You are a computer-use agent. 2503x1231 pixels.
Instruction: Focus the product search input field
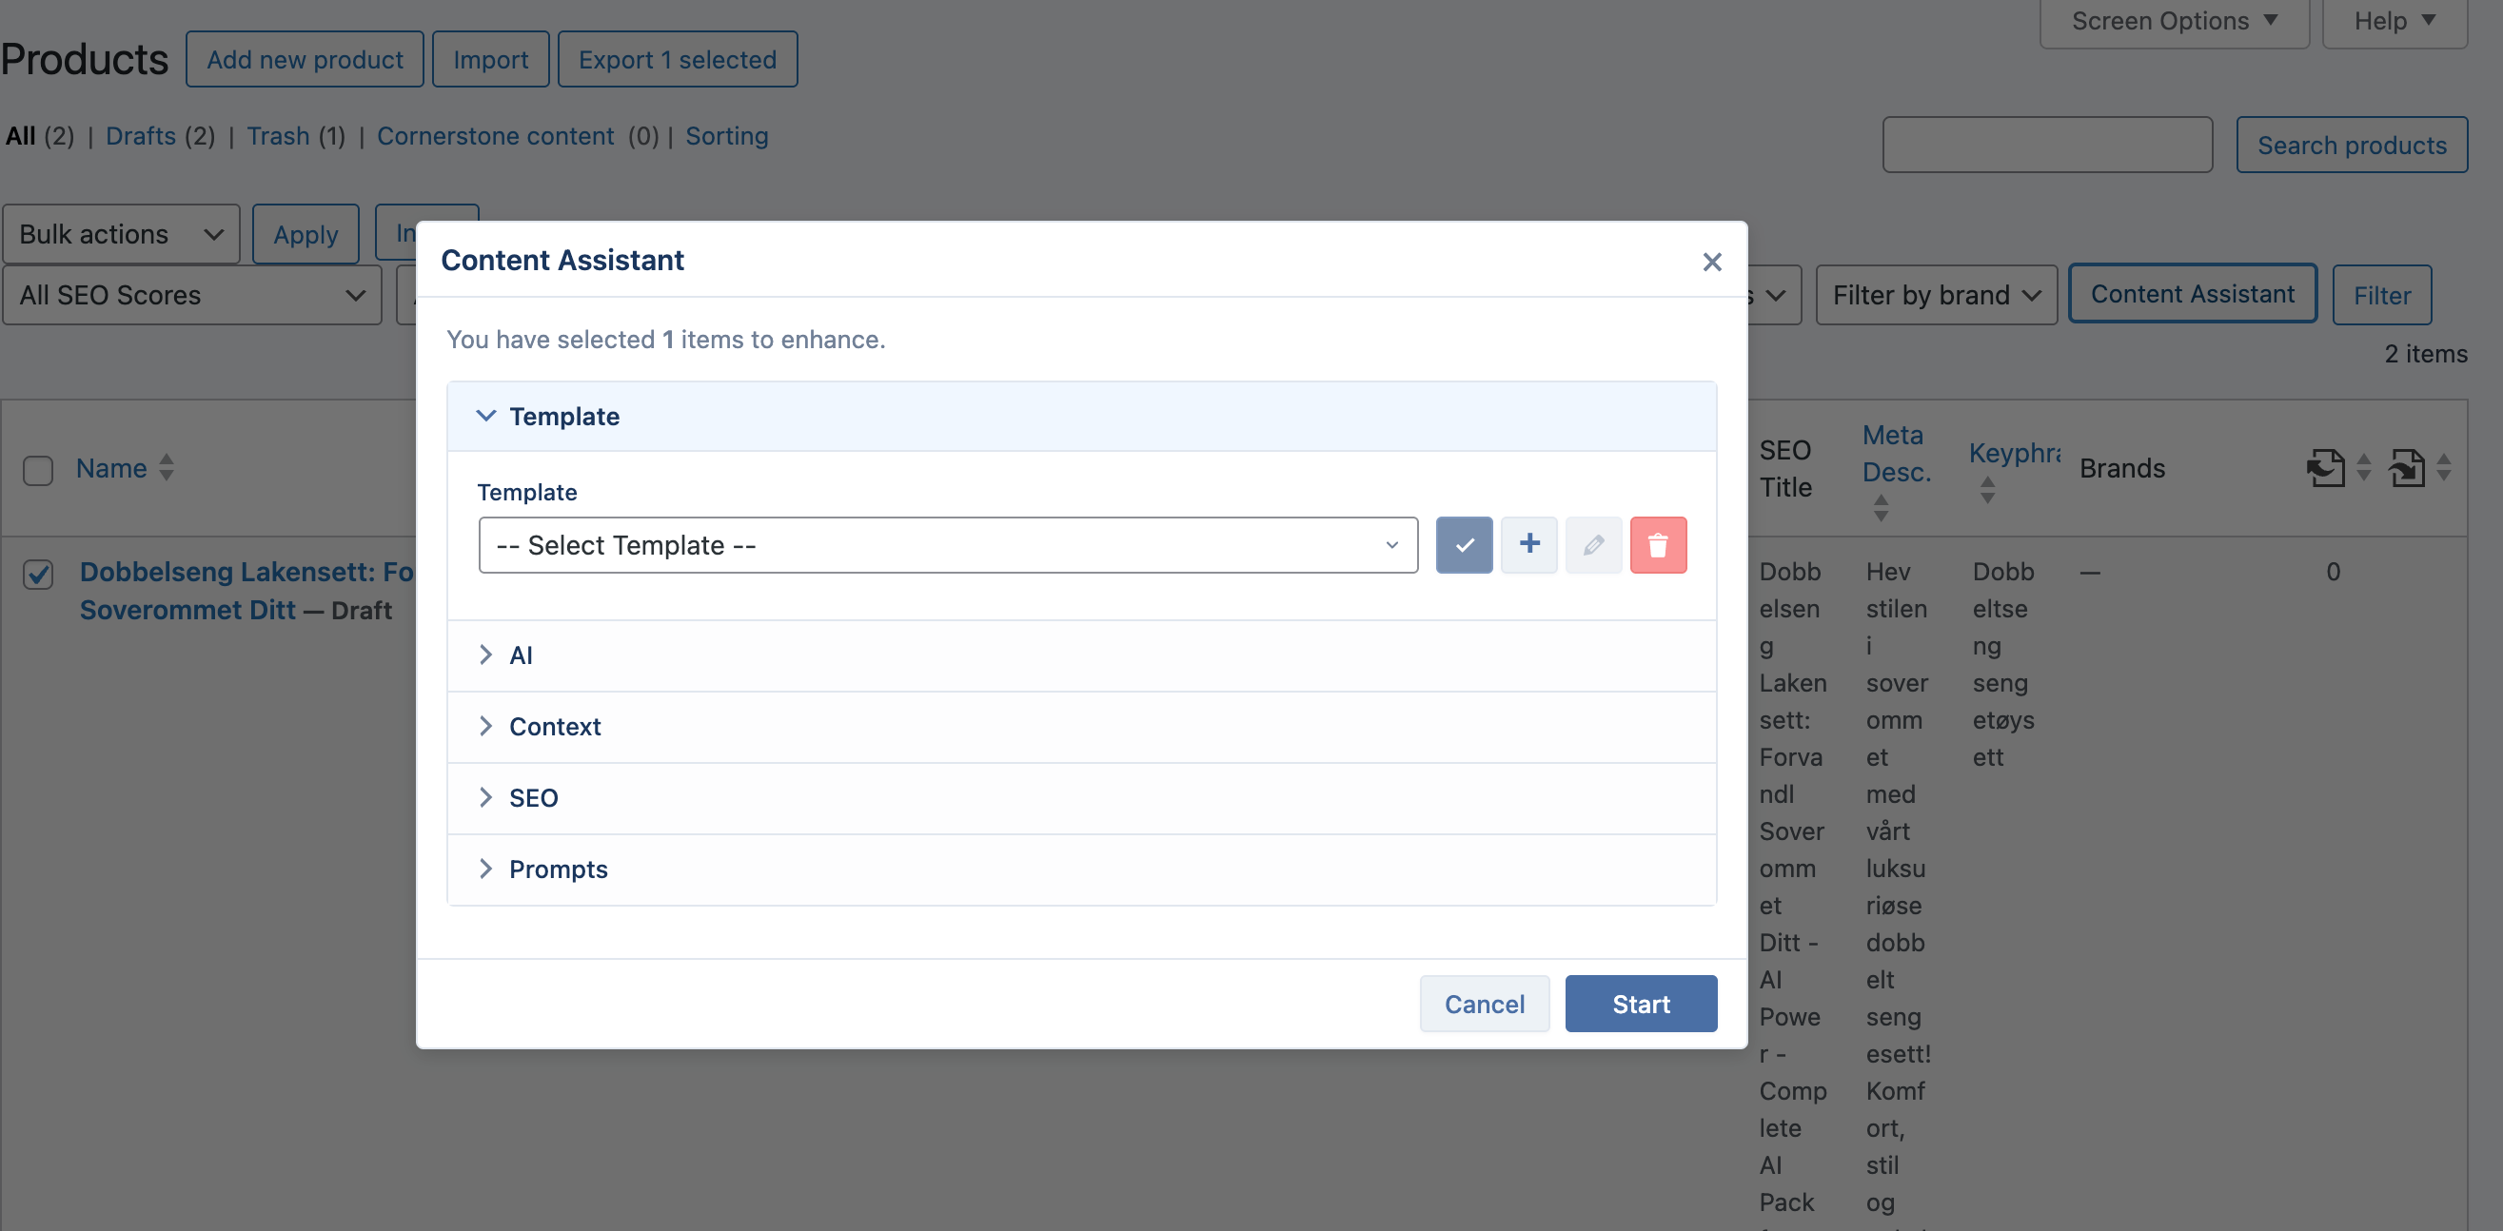click(x=2047, y=145)
